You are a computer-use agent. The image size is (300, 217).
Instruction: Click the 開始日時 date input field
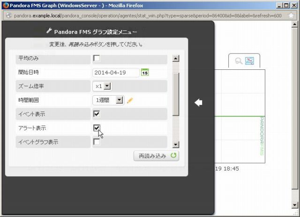(116, 73)
